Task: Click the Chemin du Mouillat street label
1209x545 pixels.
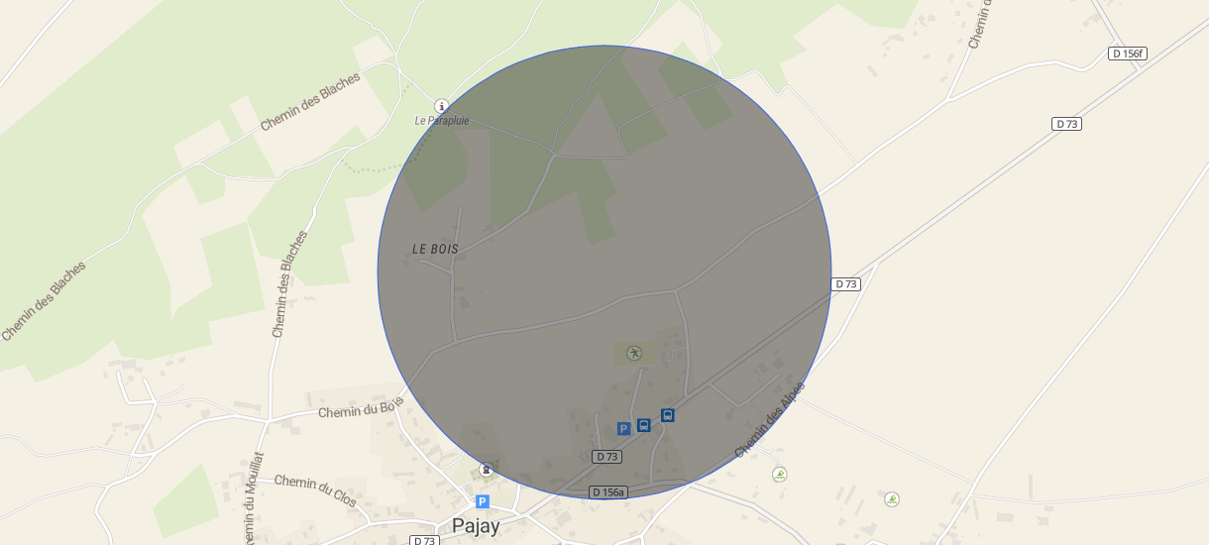Action: tap(253, 498)
